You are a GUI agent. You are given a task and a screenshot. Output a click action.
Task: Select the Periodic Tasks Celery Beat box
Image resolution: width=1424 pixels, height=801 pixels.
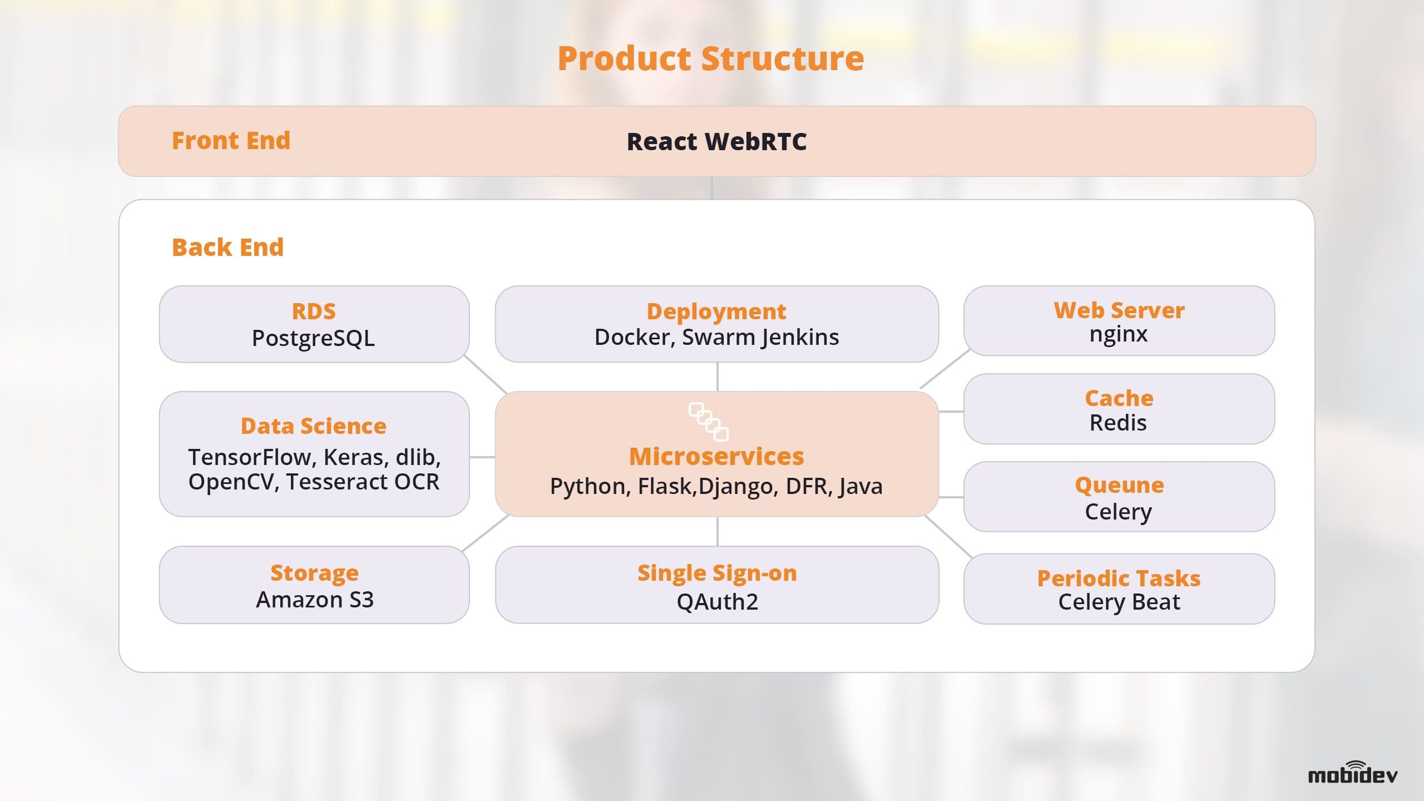[1119, 589]
